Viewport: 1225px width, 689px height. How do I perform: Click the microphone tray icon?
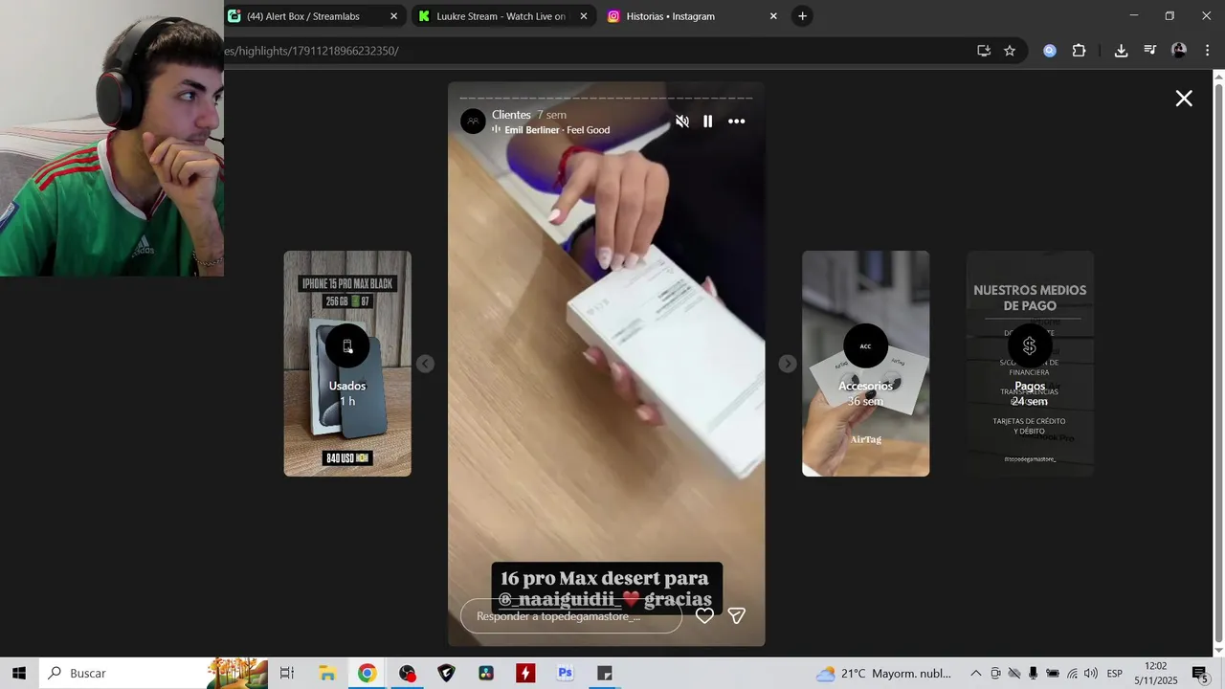point(1034,673)
